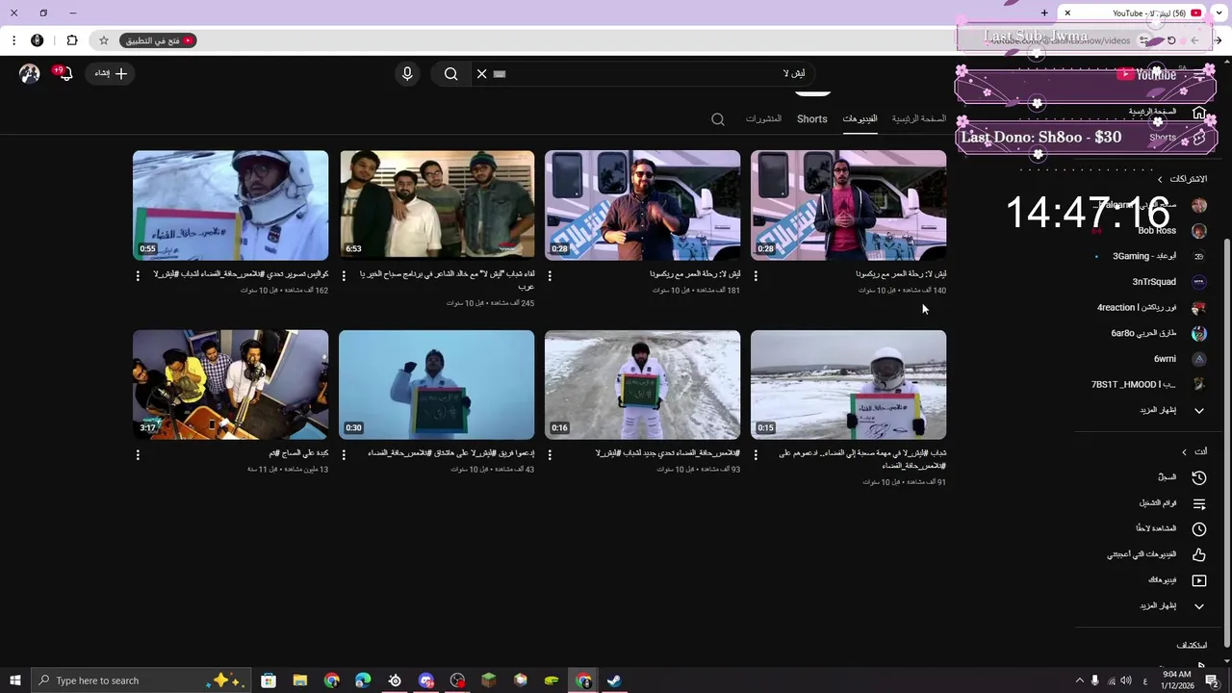Click the voice search microphone icon
This screenshot has width=1232, height=693.
(x=407, y=74)
